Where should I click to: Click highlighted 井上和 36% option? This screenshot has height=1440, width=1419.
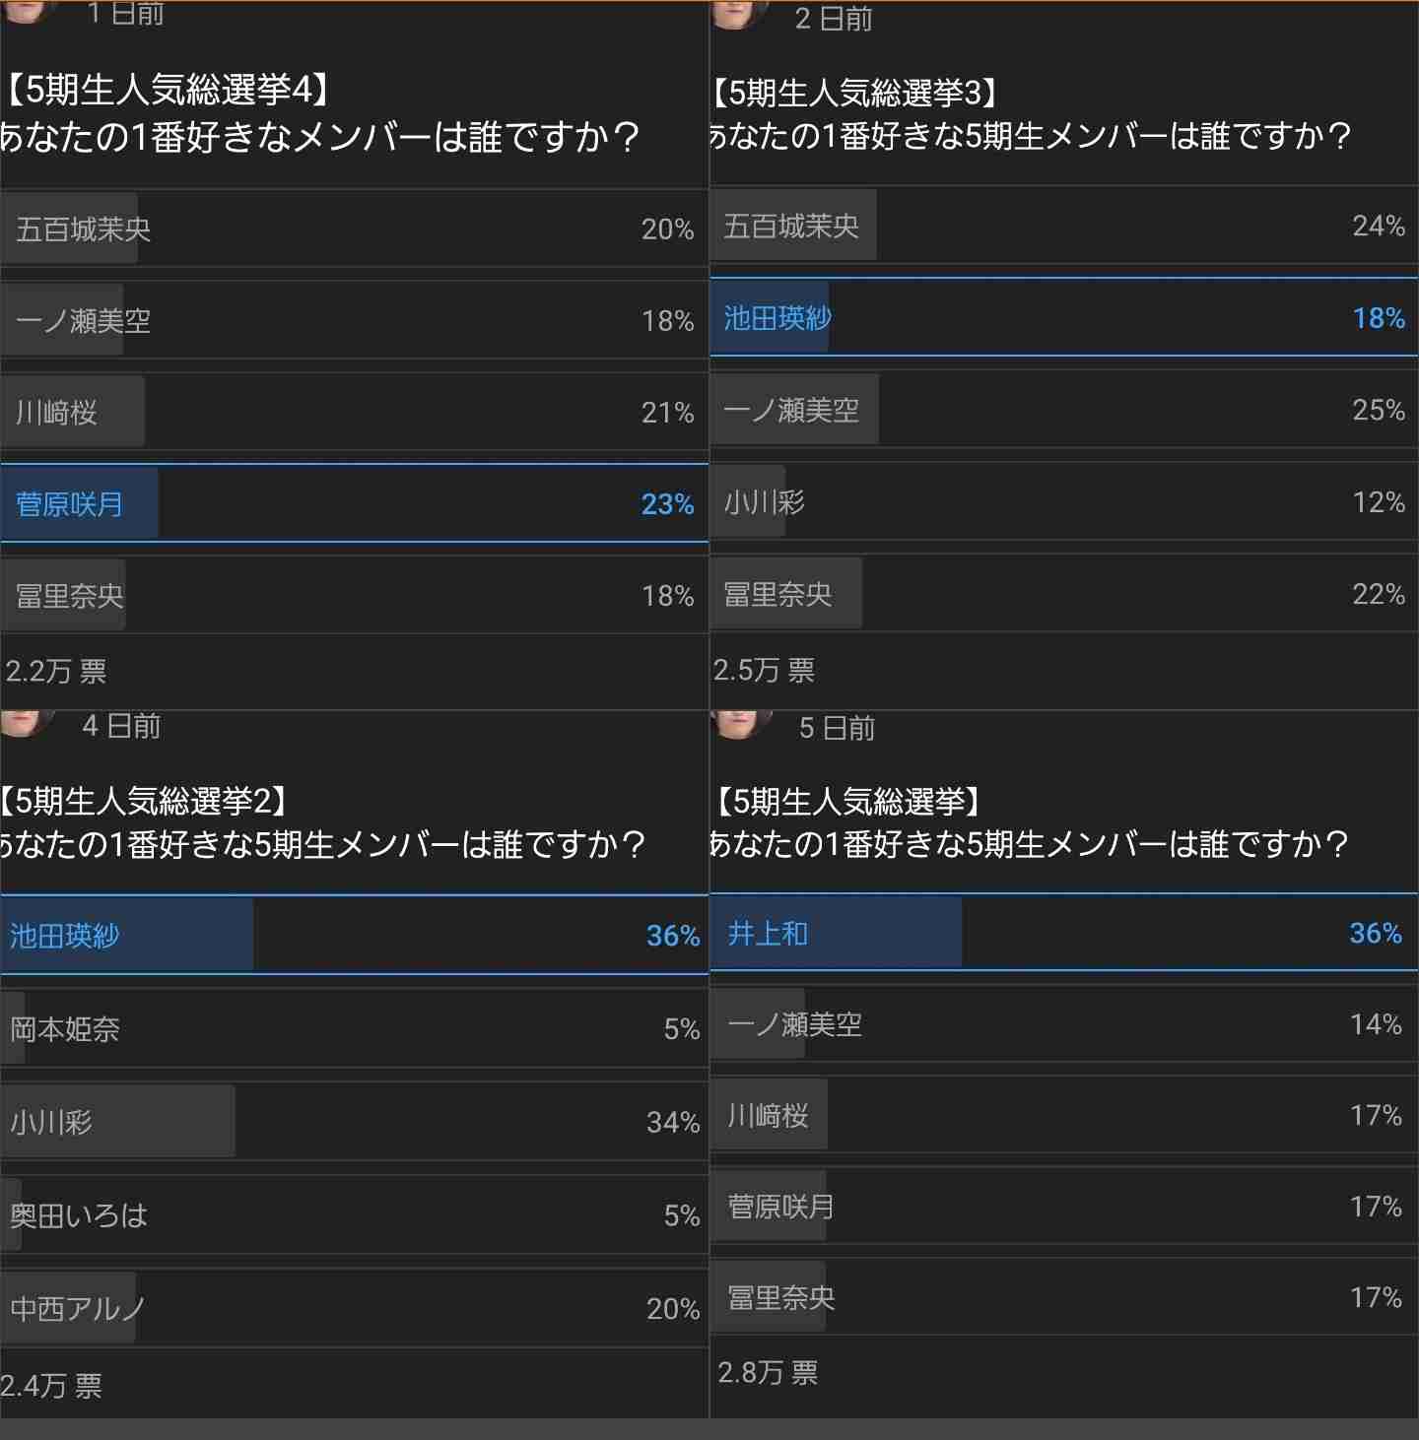coord(1064,932)
